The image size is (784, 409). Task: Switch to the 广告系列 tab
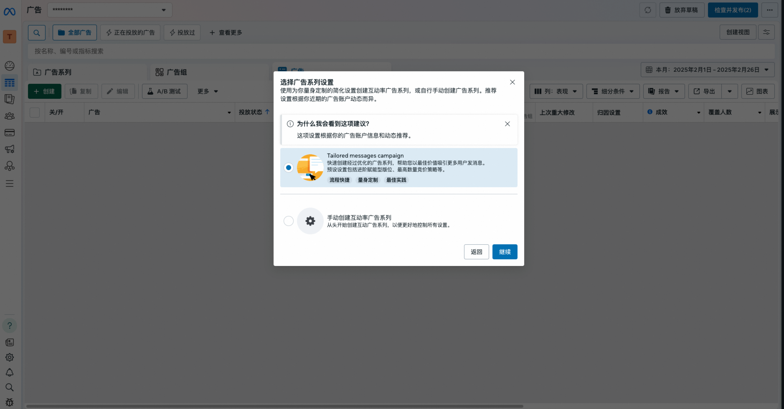87,72
